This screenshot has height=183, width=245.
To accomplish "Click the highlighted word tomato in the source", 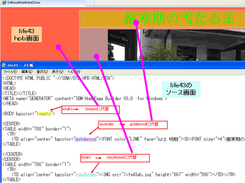I will pos(44,114).
